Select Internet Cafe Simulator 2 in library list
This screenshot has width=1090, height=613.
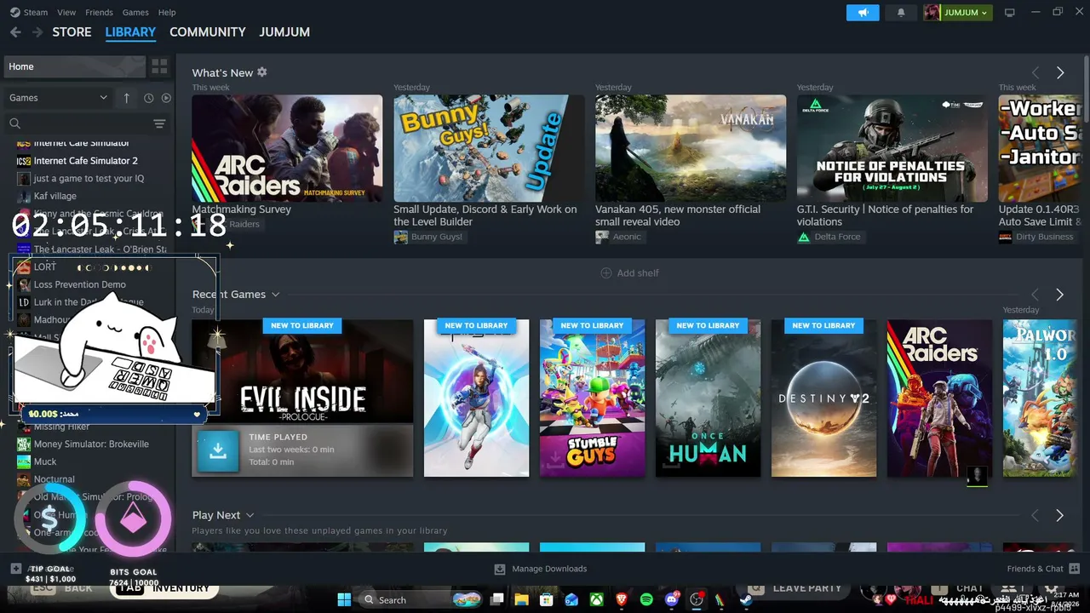[85, 161]
